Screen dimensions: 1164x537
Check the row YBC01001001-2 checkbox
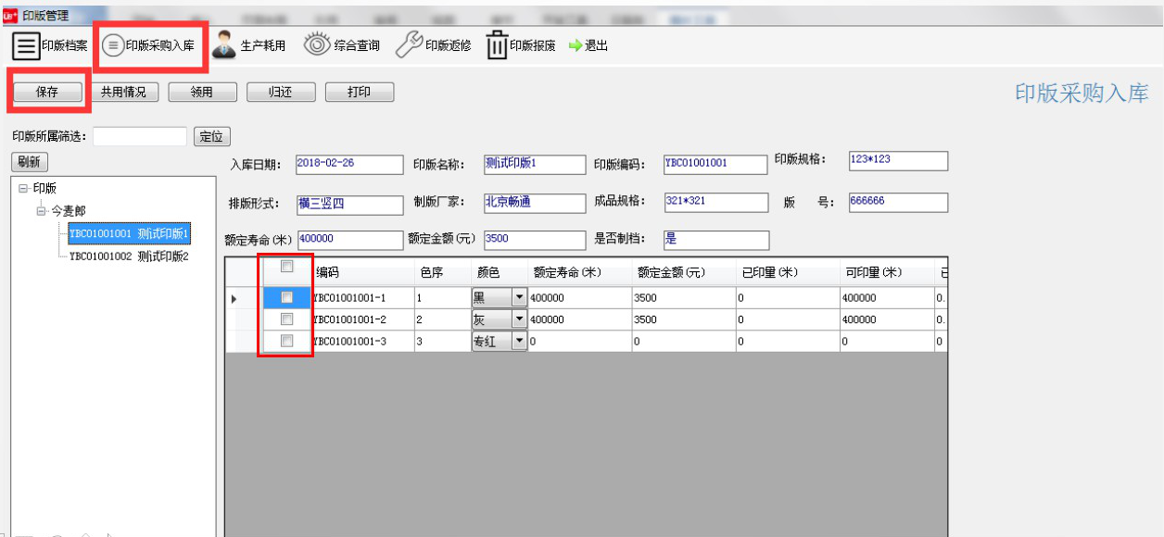(287, 319)
